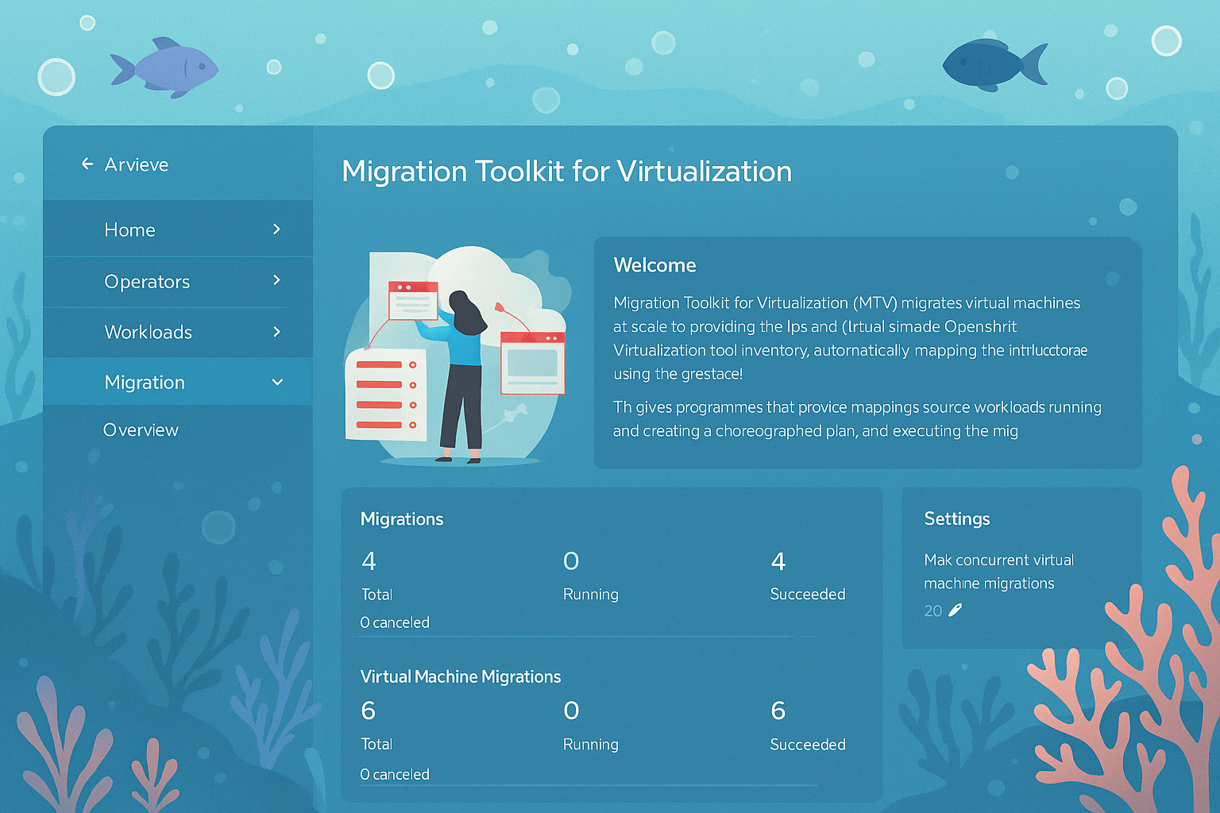Viewport: 1220px width, 813px height.
Task: Open the Operators navigation item
Action: coord(147,282)
